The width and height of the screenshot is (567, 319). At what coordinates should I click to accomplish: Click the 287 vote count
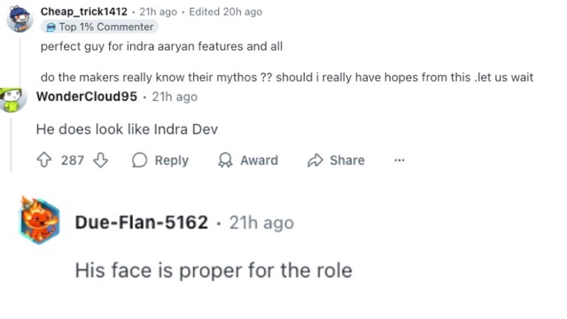pos(73,160)
